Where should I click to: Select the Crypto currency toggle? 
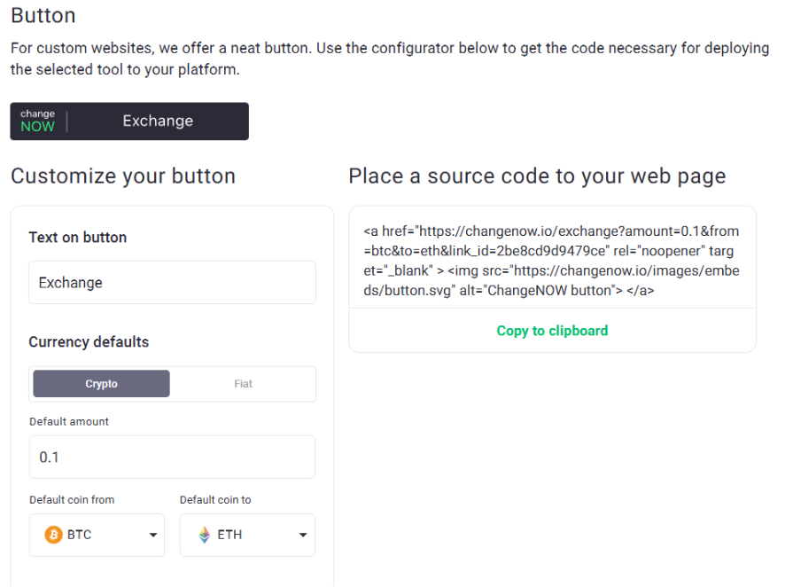click(101, 384)
